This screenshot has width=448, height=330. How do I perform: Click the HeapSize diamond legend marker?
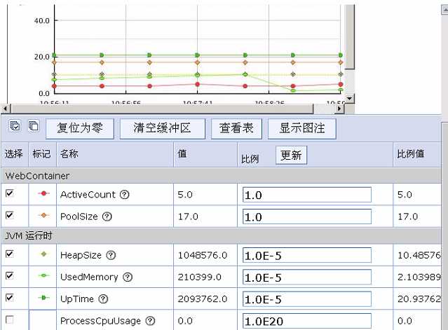tap(43, 254)
